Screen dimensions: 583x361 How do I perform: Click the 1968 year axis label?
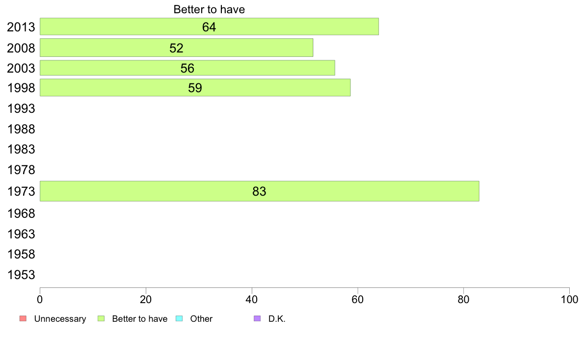[21, 213]
